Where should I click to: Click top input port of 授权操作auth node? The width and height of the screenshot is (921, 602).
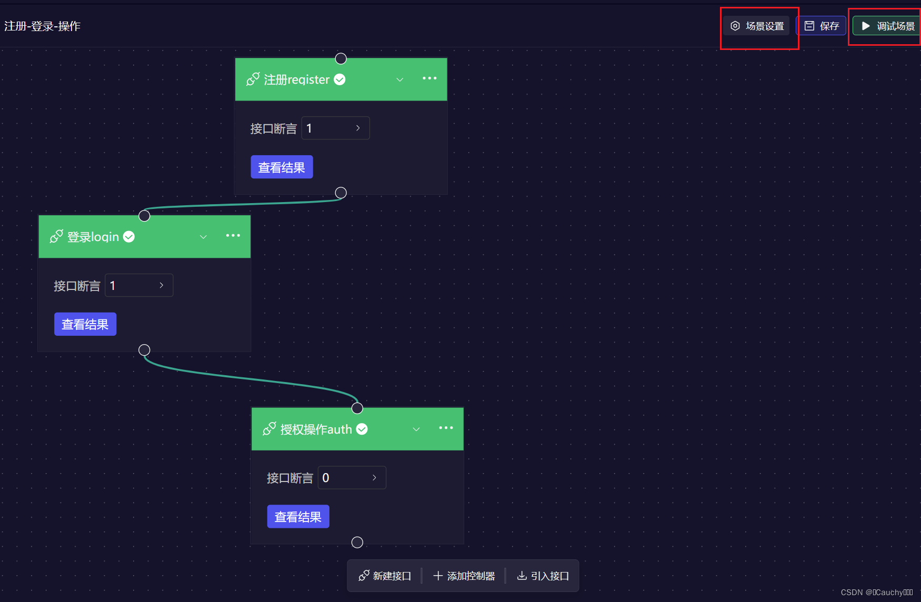pos(357,408)
